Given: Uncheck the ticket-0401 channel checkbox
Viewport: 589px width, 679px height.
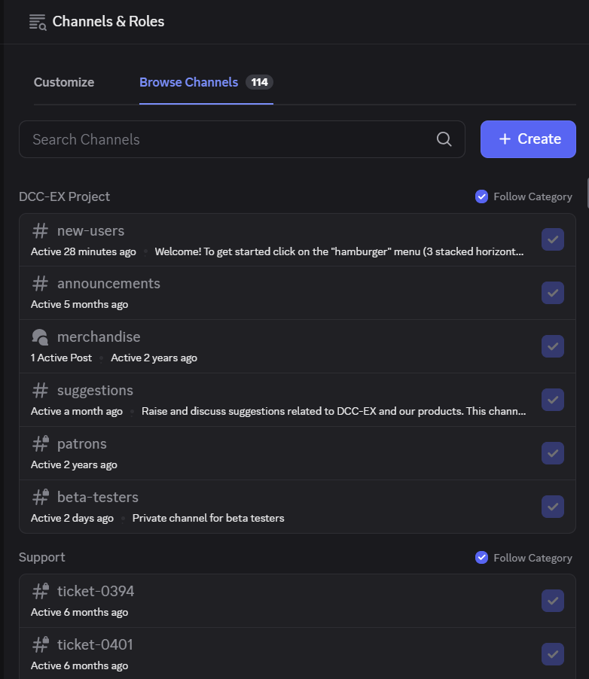Looking at the screenshot, I should coord(553,654).
